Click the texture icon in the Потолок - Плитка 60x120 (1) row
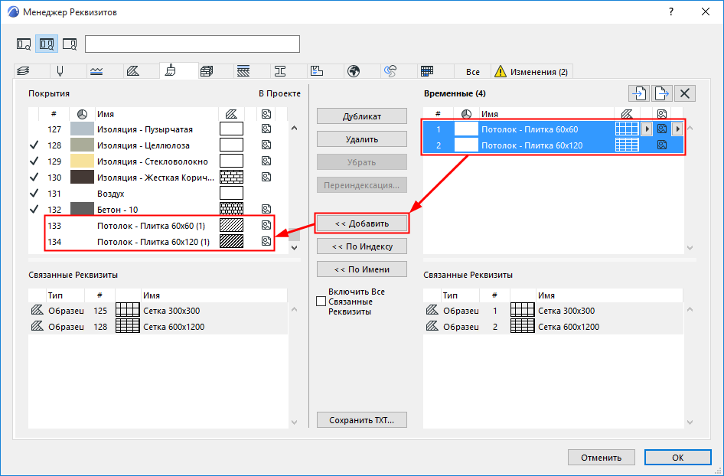724x476 pixels. tap(266, 241)
